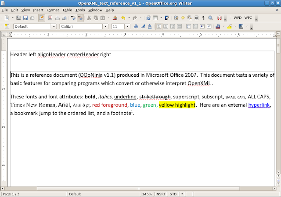This screenshot has width=281, height=197.
Task: Open the Table menu
Action: click(x=67, y=10)
